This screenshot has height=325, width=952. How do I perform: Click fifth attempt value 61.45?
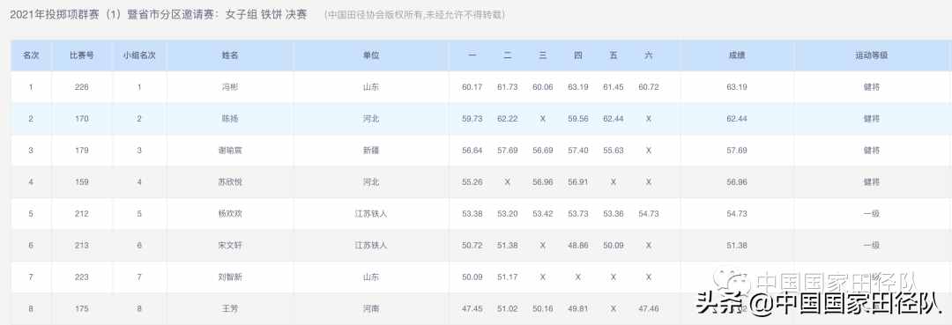pyautogui.click(x=614, y=87)
